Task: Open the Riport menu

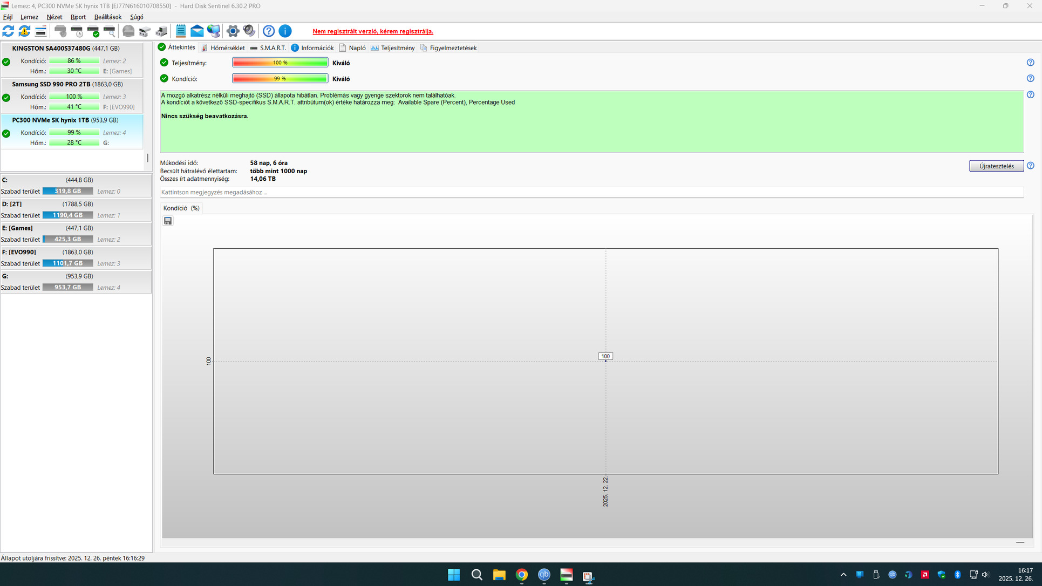Action: click(x=78, y=17)
